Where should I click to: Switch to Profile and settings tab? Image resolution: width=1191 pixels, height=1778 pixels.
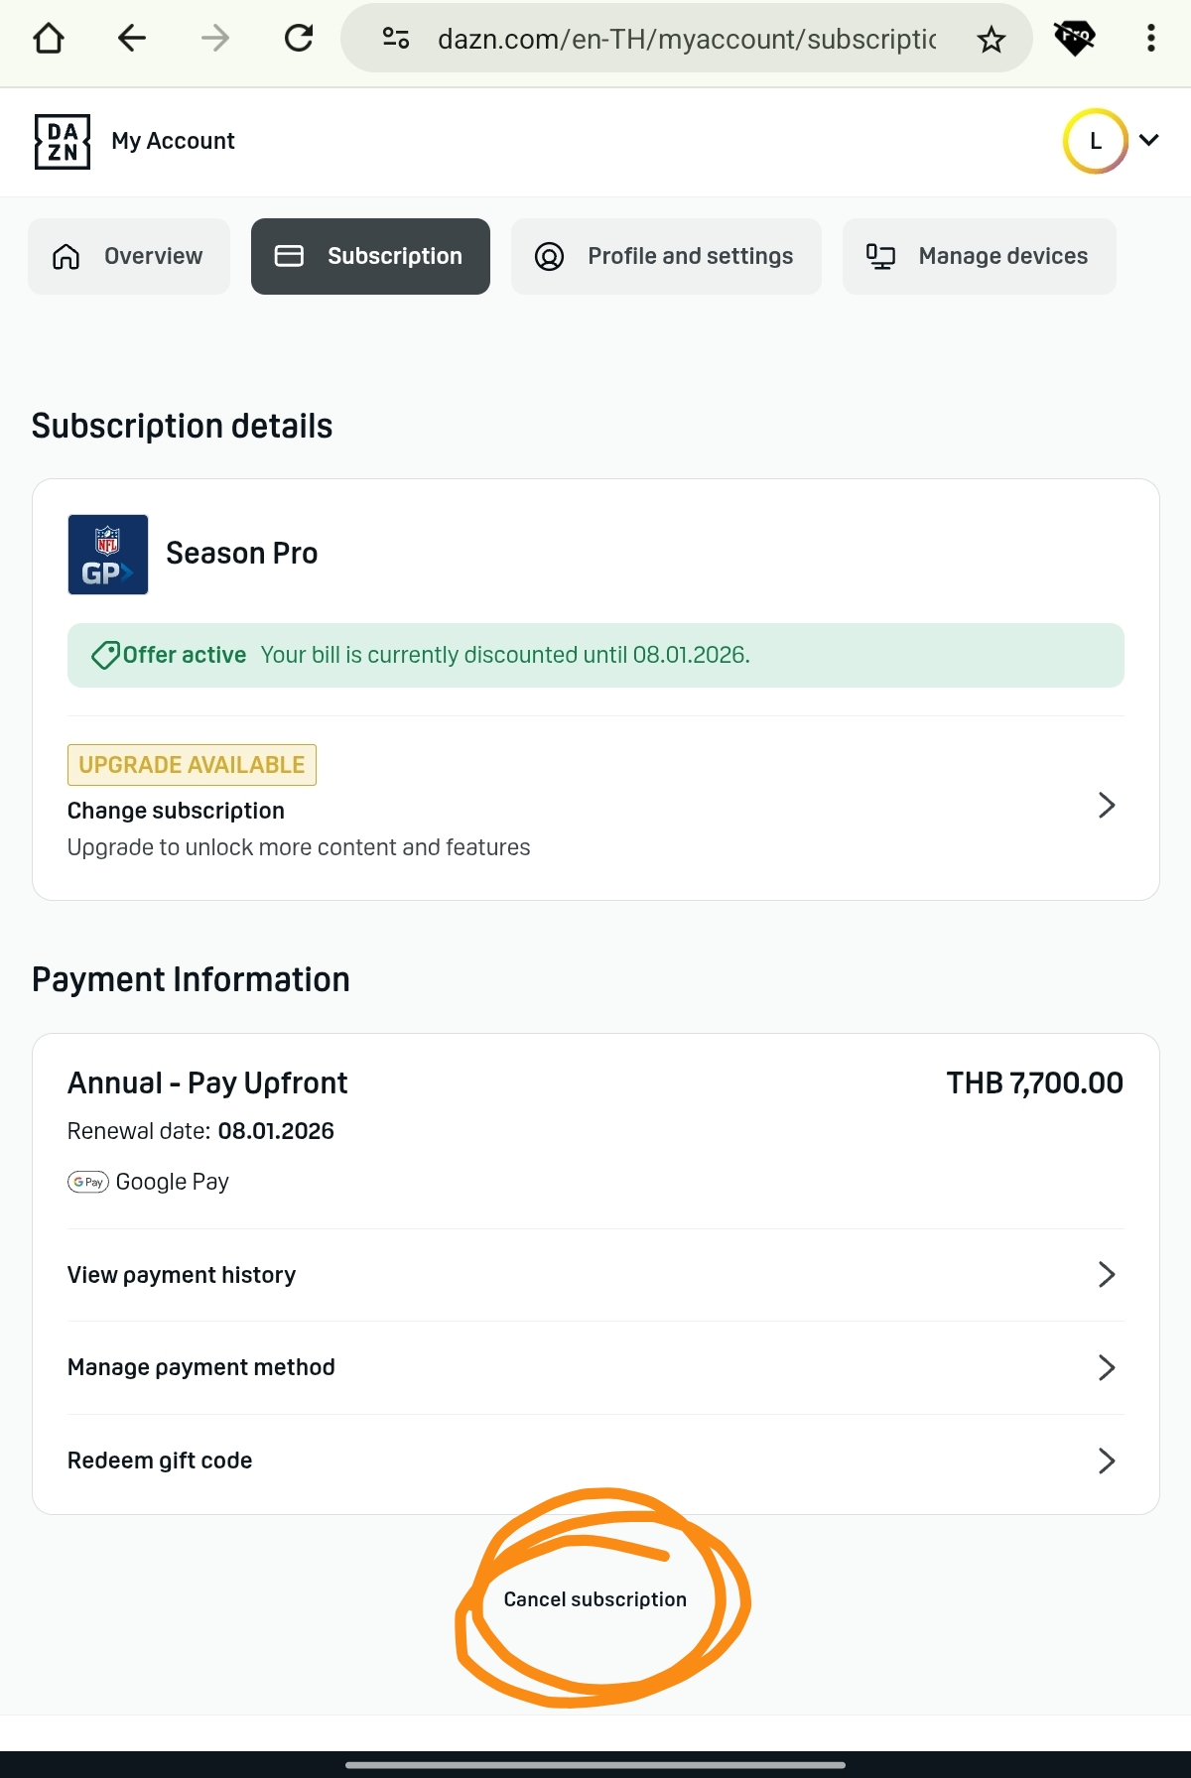point(666,256)
